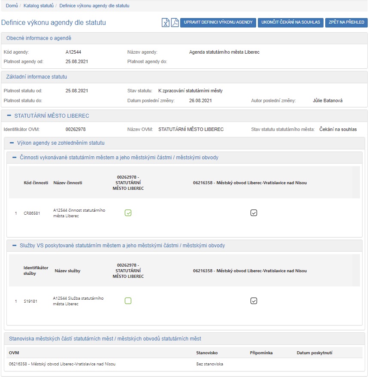Collapse the Výkon agendy se zohledněním statutu panel

click(x=12, y=143)
